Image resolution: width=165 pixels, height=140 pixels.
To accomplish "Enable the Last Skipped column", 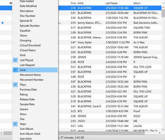I will pos(35,65).
